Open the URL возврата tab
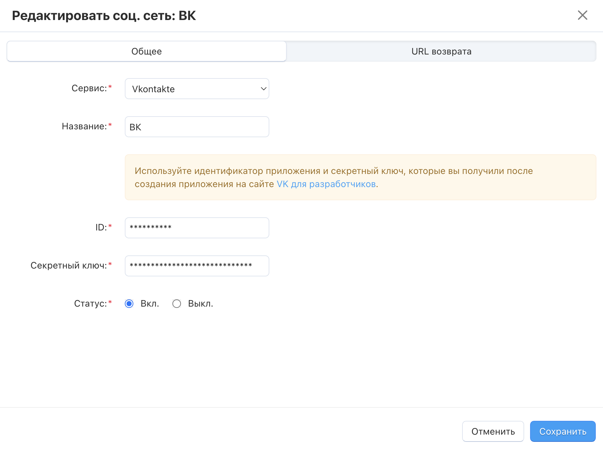The height and width of the screenshot is (453, 603). click(x=441, y=52)
